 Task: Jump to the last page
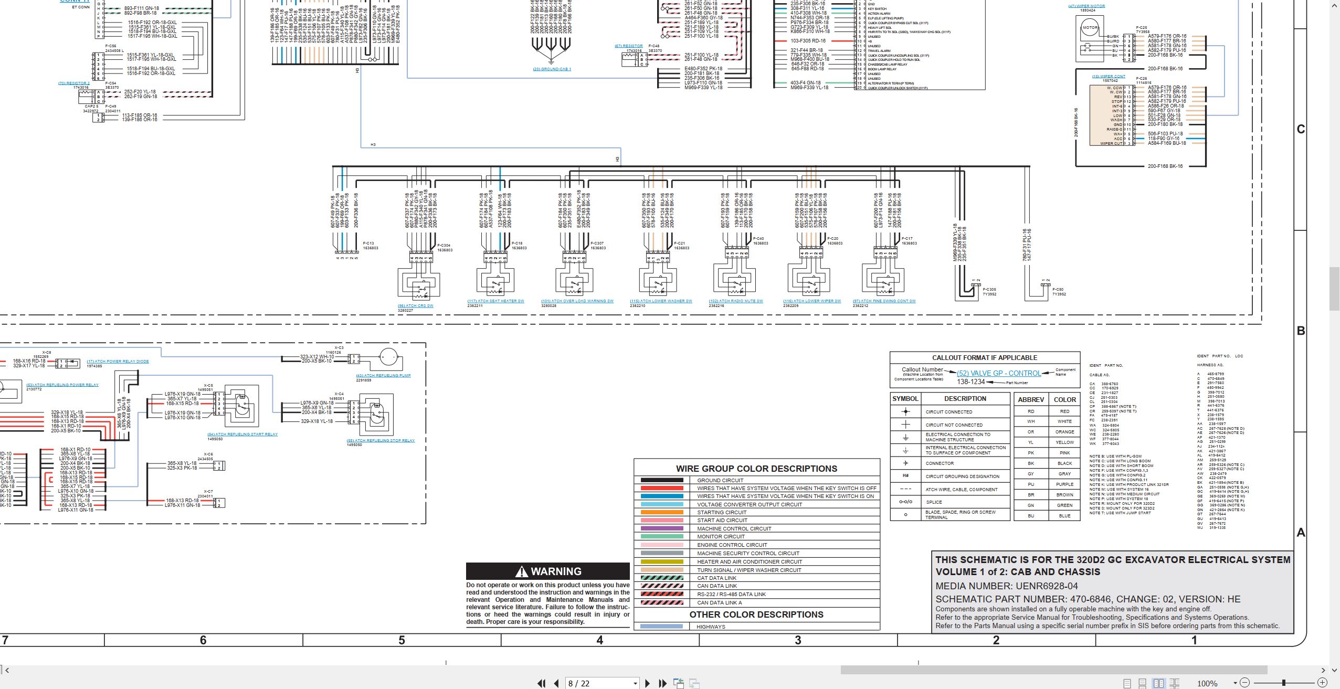coord(662,683)
